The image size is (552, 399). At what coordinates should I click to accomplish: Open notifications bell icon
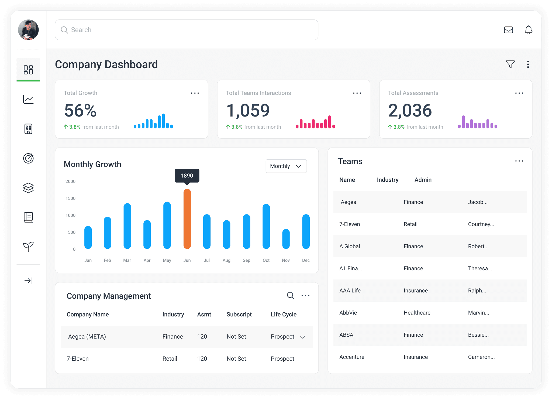click(x=528, y=30)
